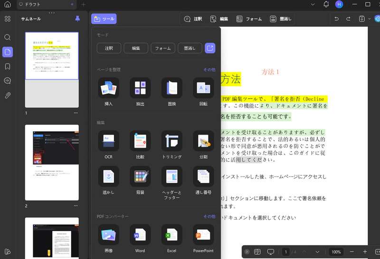Select the 回転 (rotate) pages tool

pyautogui.click(x=203, y=88)
